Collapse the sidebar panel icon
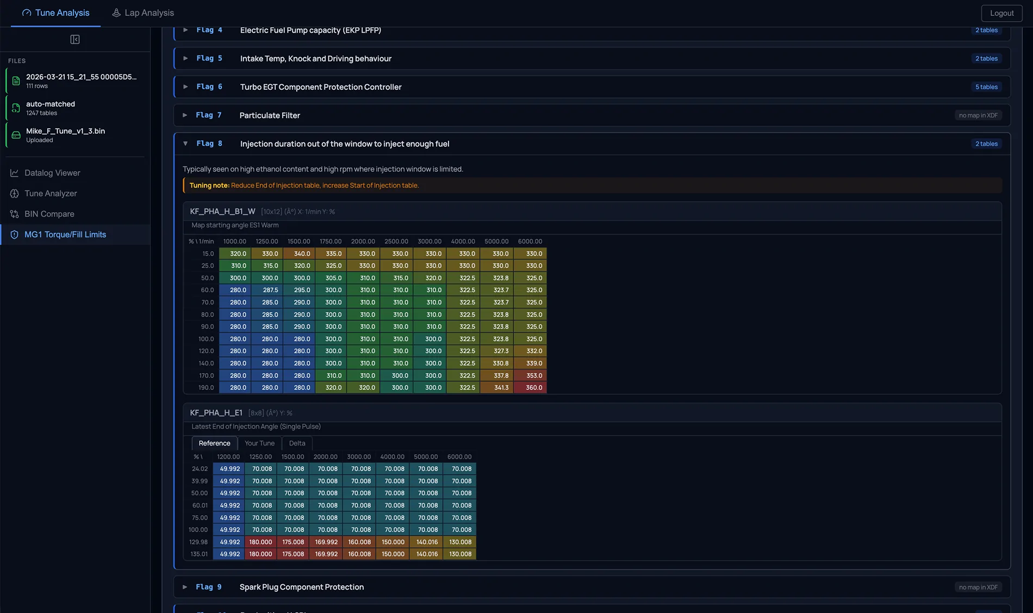This screenshot has height=613, width=1033. coord(75,39)
